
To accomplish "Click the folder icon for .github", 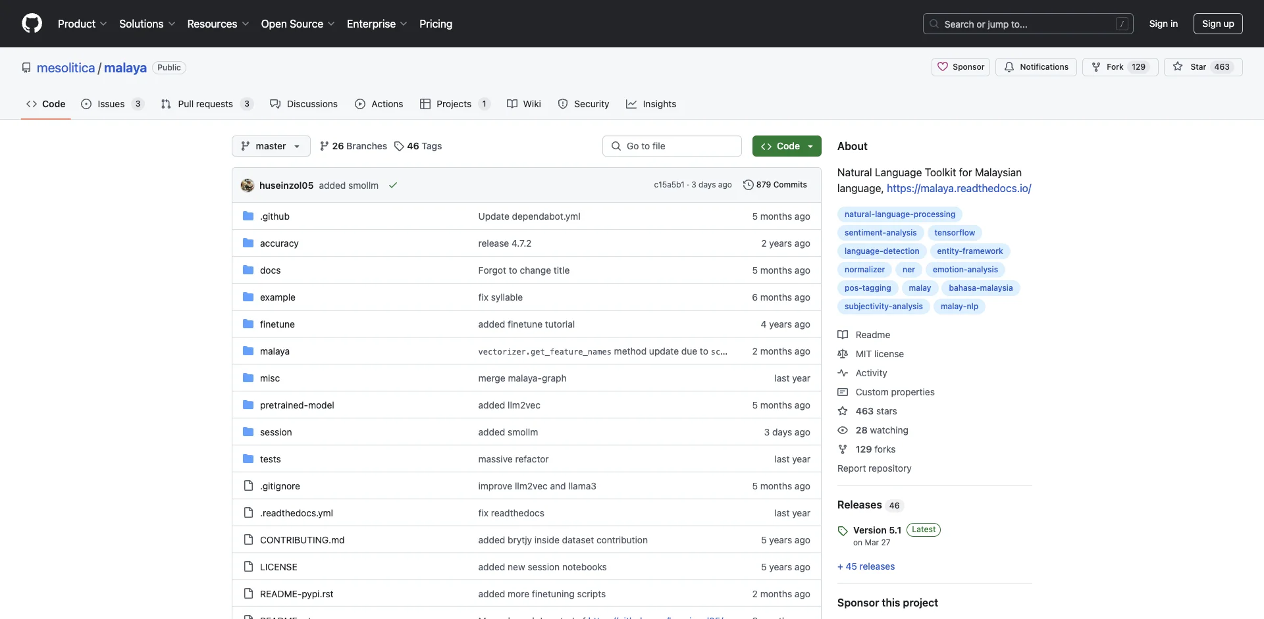I will (248, 216).
